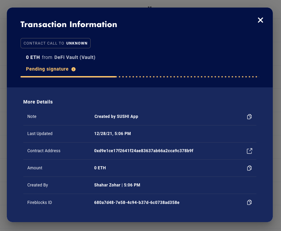281x231 pixels.
Task: Click the Created By label
Action: (x=38, y=185)
